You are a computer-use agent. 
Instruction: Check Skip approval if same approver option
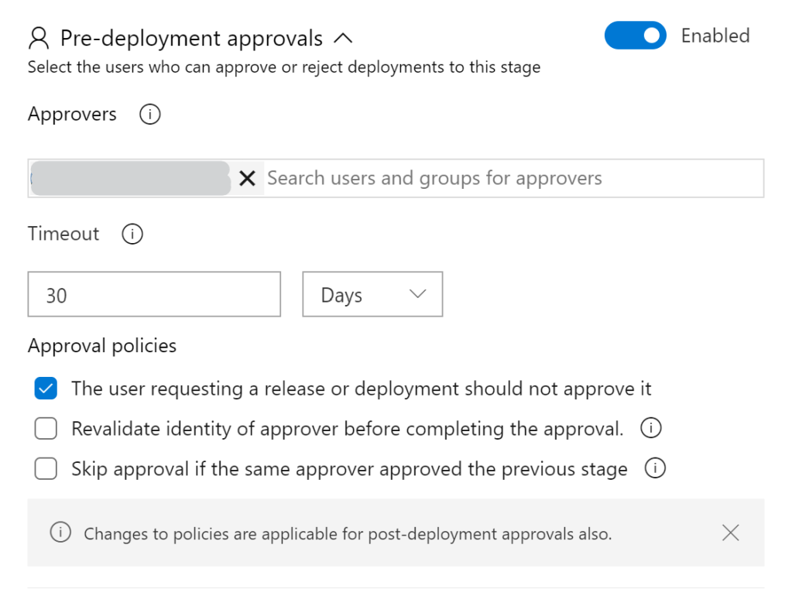tap(46, 469)
